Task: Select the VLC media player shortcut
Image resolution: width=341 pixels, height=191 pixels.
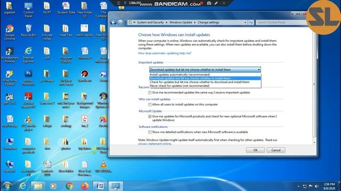Action: tap(28, 123)
